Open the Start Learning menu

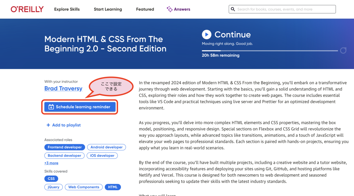[108, 9]
